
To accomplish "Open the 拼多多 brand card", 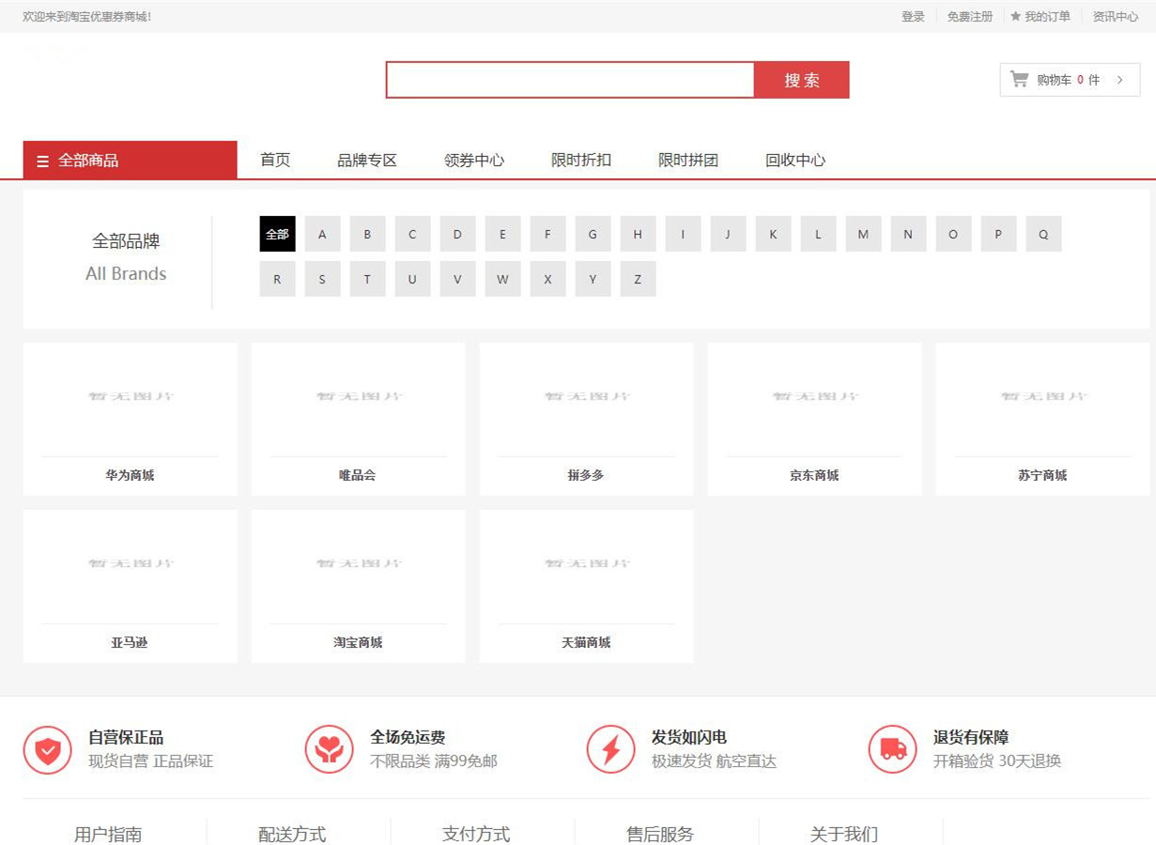I will point(586,419).
